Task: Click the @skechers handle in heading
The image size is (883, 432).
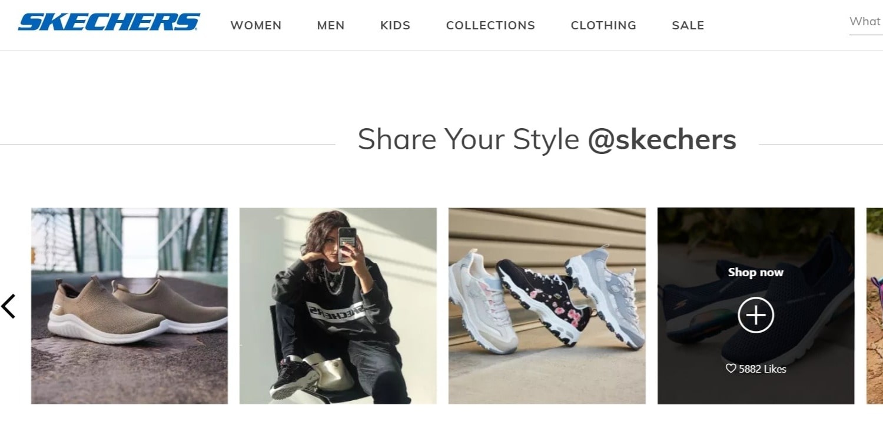Action: coord(662,140)
